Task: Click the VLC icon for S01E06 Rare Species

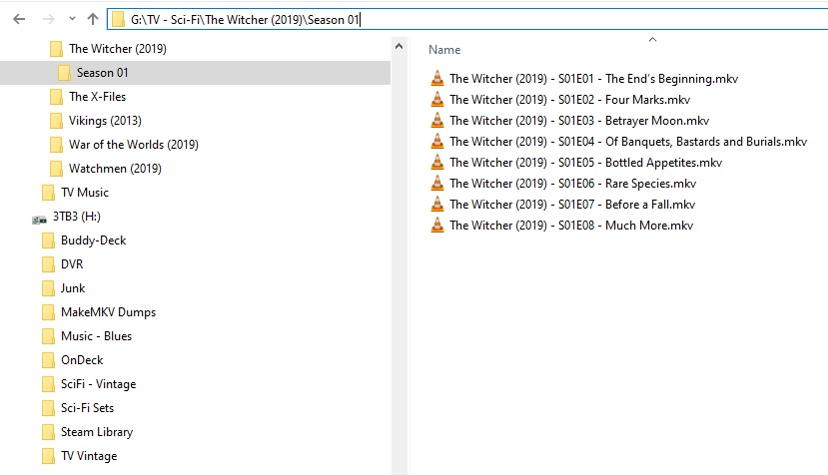Action: pos(437,184)
